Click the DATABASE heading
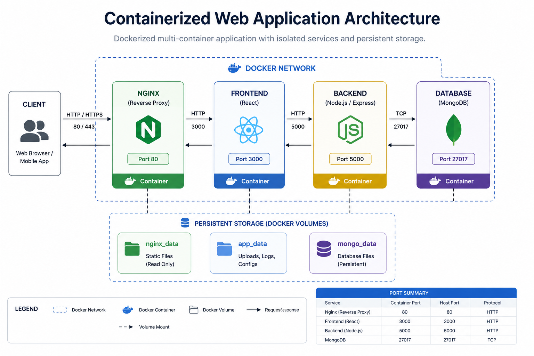Image resolution: width=534 pixels, height=356 pixels. coord(453,93)
